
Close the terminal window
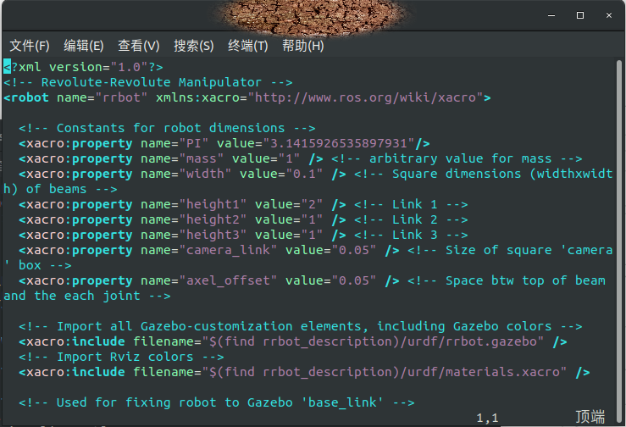click(x=609, y=15)
